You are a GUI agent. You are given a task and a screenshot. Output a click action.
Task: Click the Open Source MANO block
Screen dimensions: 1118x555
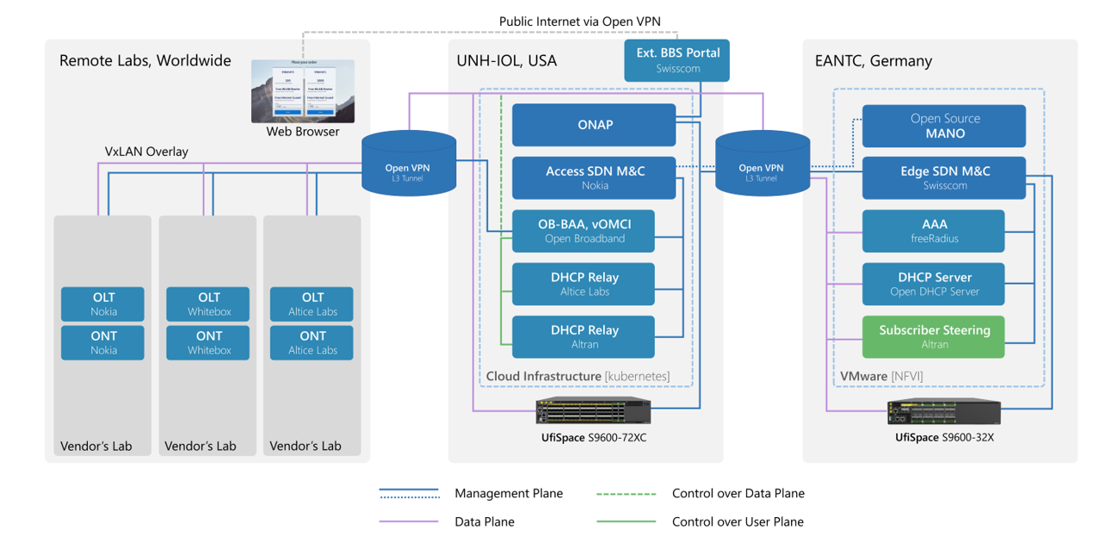click(944, 126)
